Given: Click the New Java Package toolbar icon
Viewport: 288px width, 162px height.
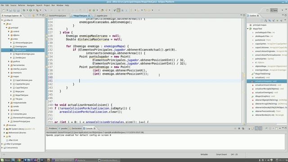Looking at the screenshot, I should point(90,10).
